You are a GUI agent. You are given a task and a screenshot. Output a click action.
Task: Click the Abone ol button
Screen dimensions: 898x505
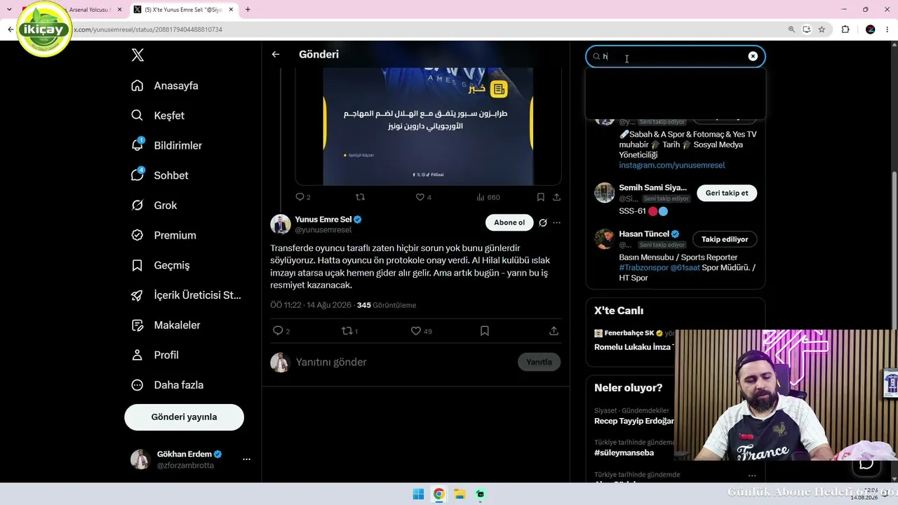pos(509,223)
